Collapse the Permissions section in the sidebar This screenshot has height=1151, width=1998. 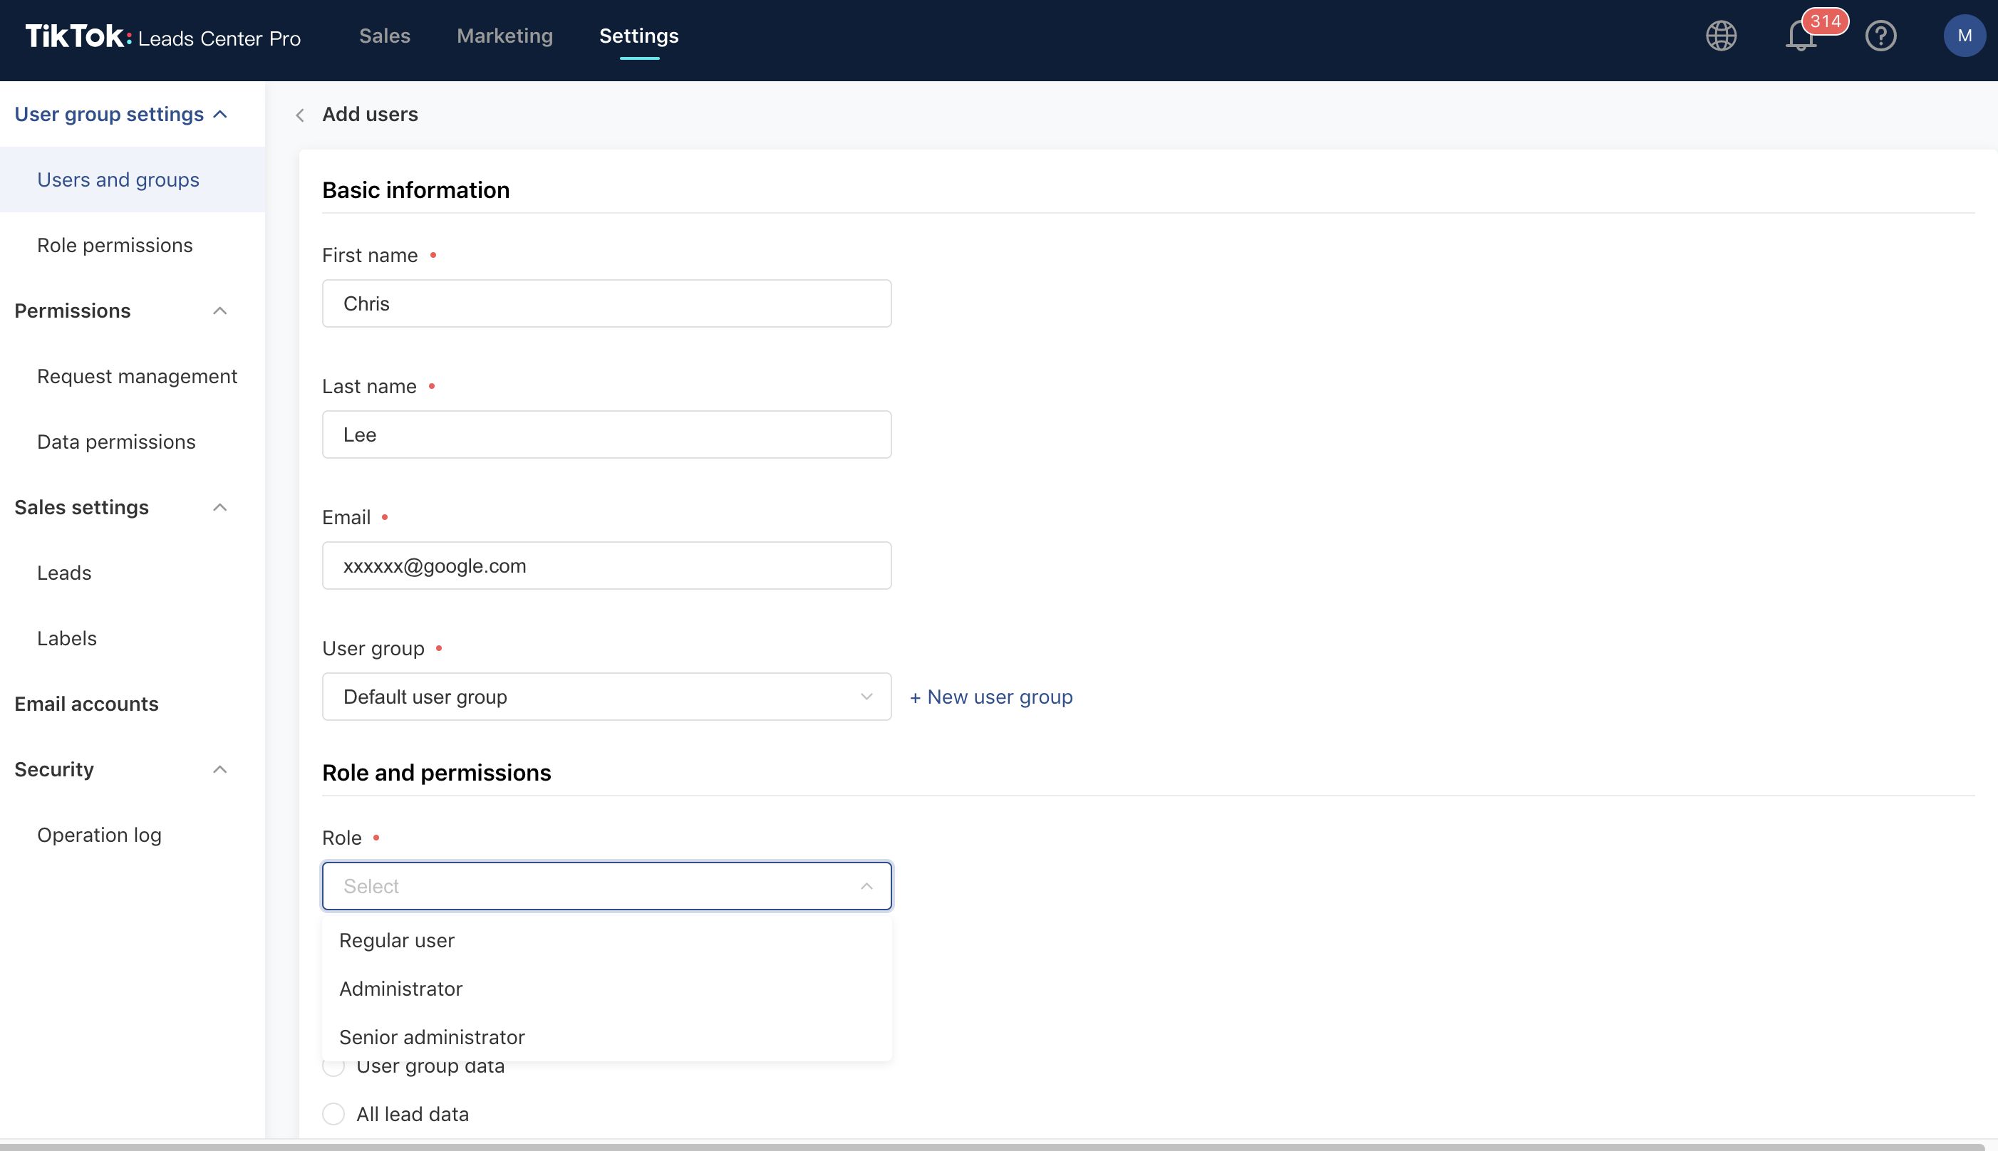coord(219,310)
